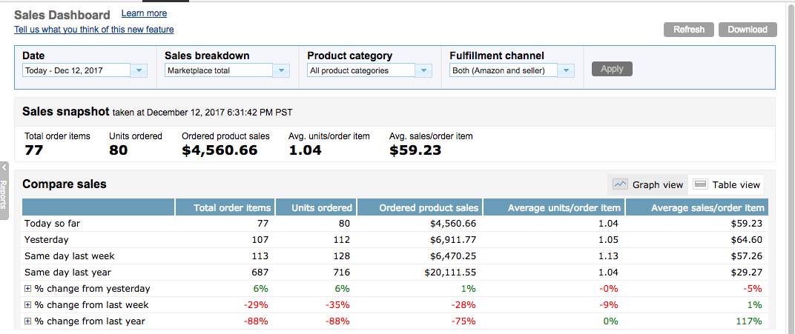Click the snapshot $59.23 avg. sales figure
The height and width of the screenshot is (334, 795).
pos(415,150)
